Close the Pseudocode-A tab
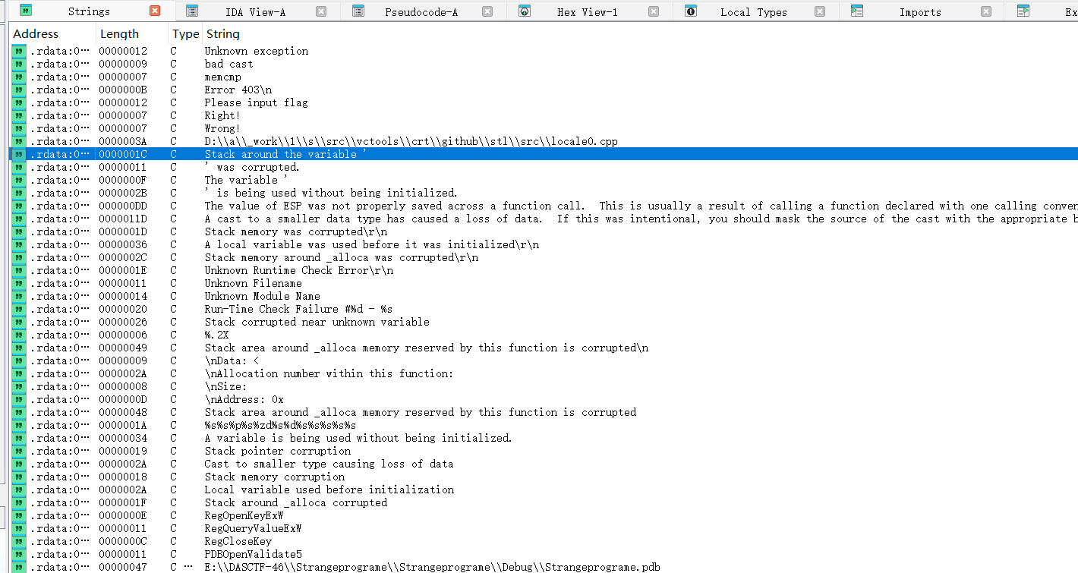Screen dimensions: 1078x573 pyautogui.click(x=487, y=11)
